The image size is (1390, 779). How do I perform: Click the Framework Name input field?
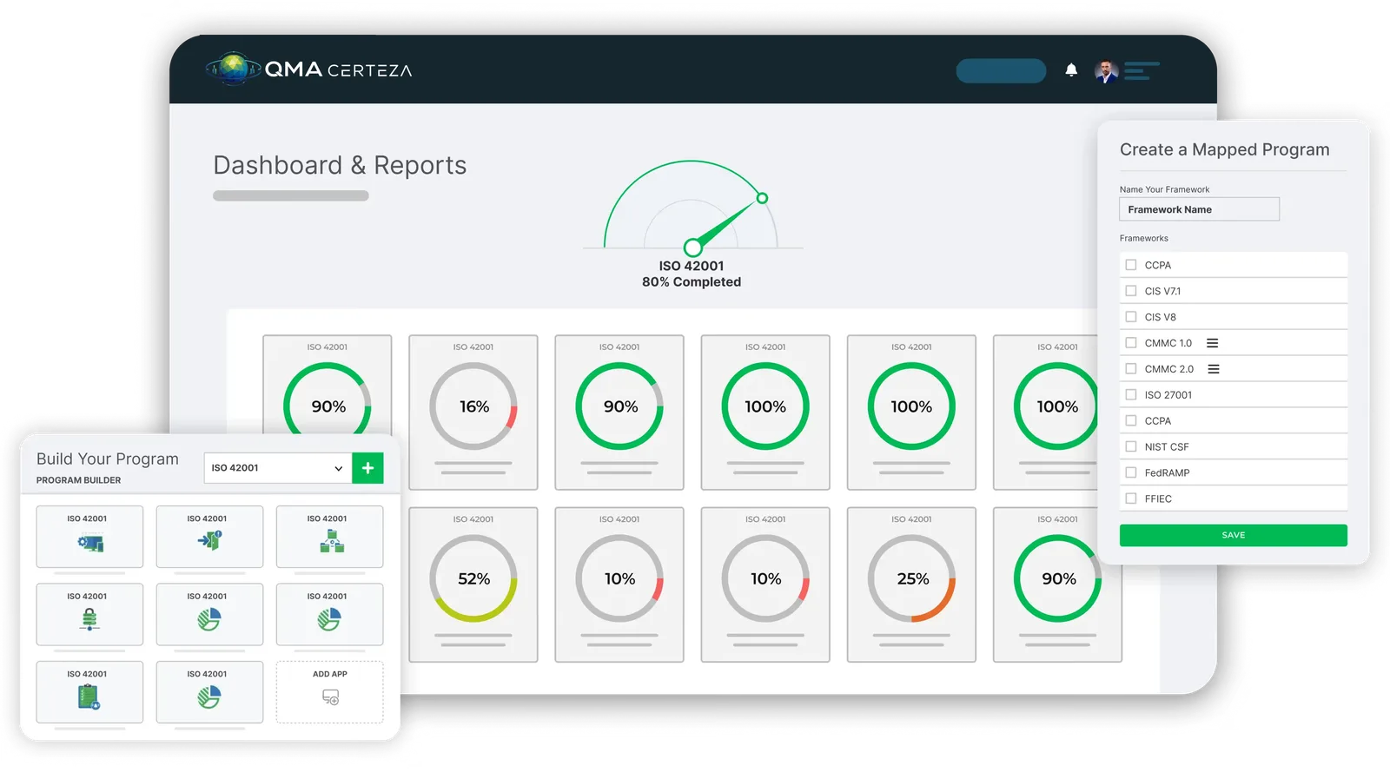pyautogui.click(x=1199, y=209)
